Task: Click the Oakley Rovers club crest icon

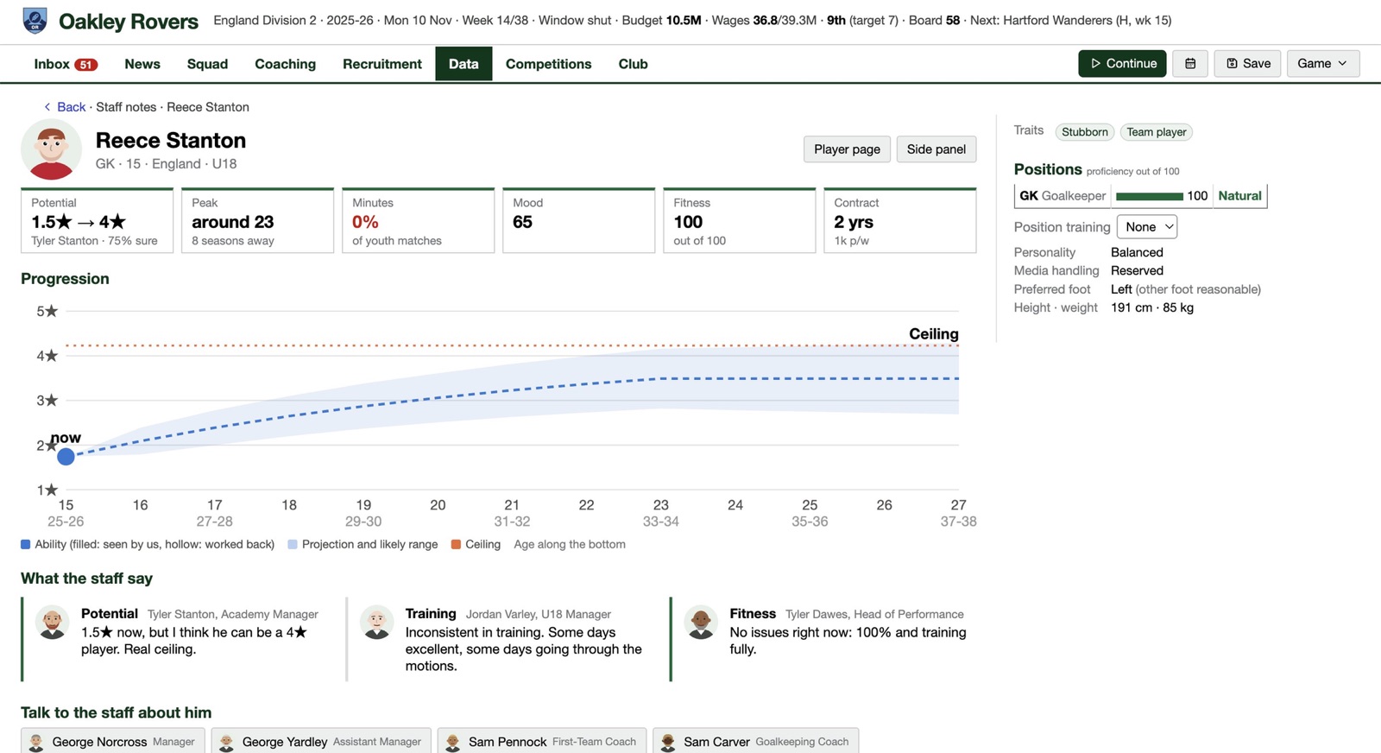Action: 35,21
